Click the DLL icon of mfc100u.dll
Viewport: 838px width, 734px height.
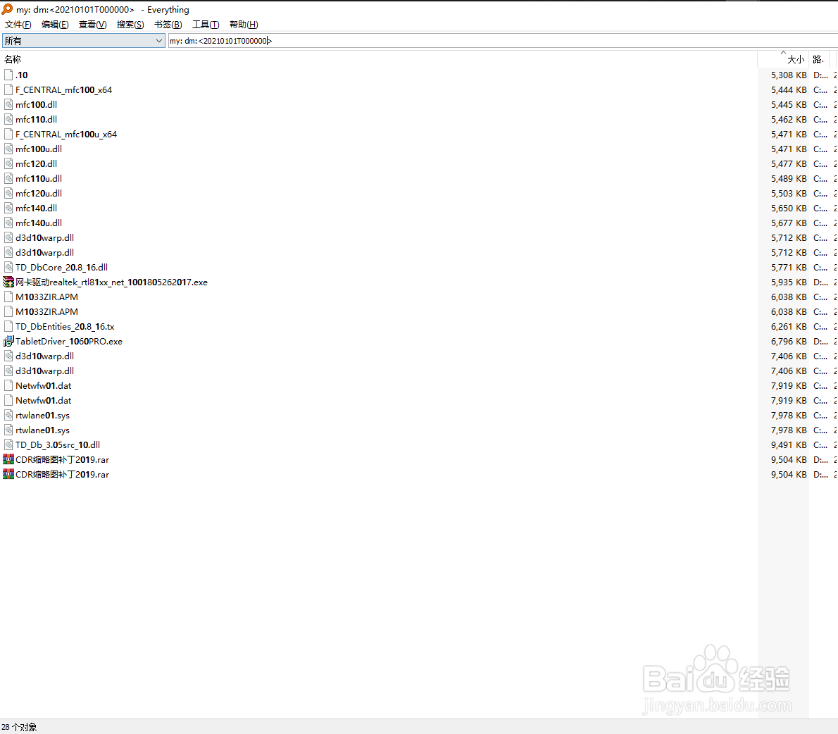pyautogui.click(x=8, y=149)
